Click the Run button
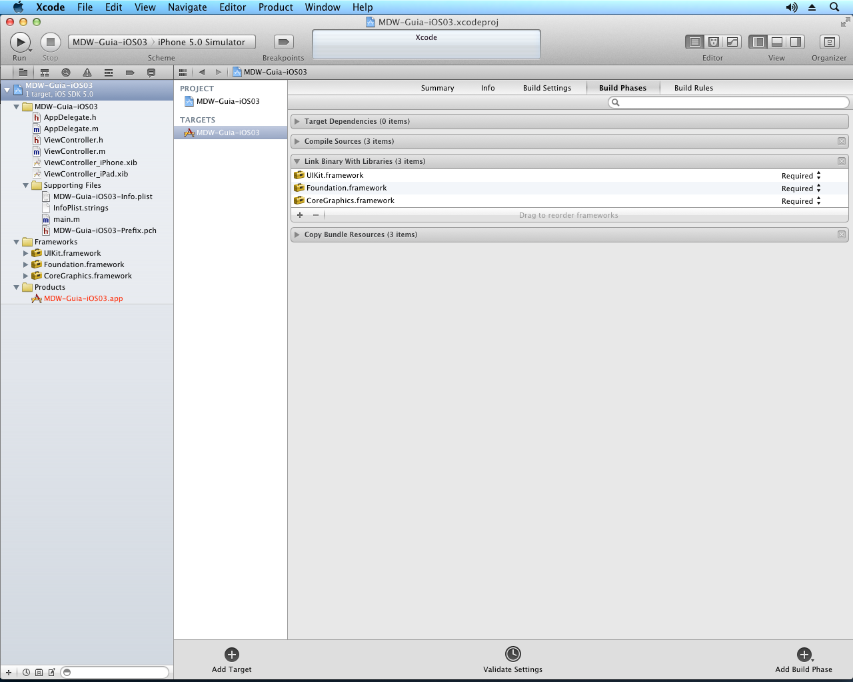 coord(20,42)
